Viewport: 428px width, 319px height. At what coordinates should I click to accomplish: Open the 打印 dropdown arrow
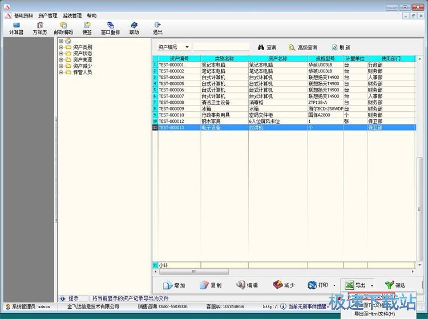(334, 285)
